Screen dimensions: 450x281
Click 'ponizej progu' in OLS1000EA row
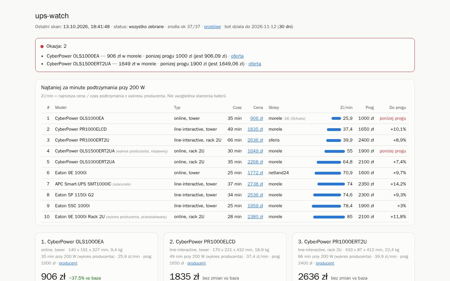tap(393, 118)
